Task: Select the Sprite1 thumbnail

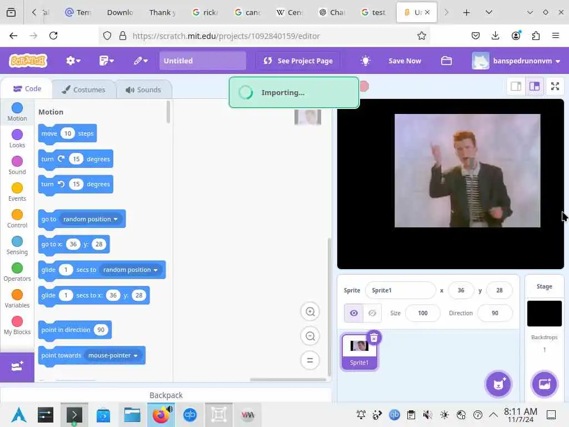Action: point(360,352)
